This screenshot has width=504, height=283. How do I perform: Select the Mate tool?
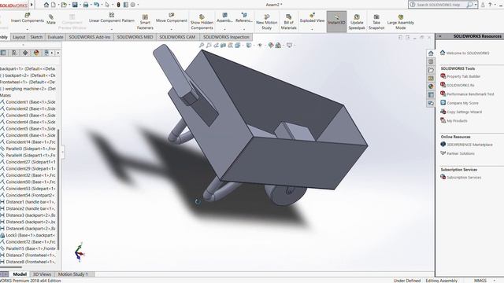pyautogui.click(x=51, y=19)
